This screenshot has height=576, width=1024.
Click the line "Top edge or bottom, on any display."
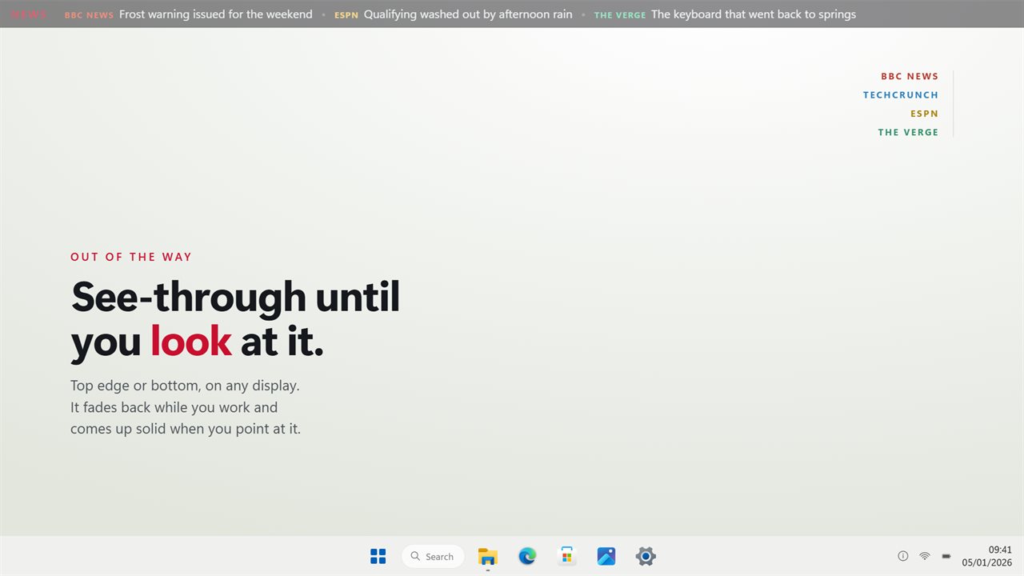(x=185, y=386)
